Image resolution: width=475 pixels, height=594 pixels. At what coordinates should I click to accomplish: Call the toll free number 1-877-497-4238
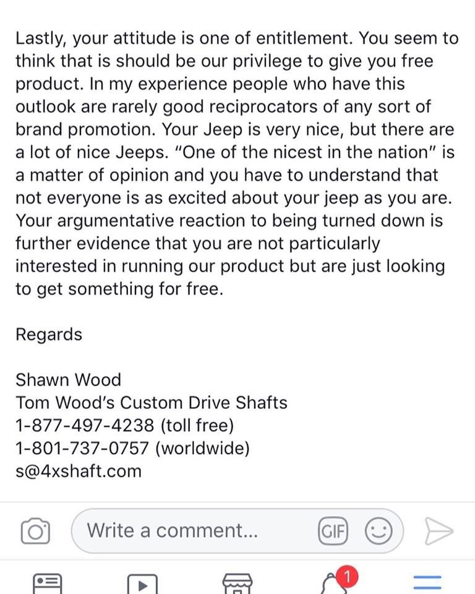point(85,425)
